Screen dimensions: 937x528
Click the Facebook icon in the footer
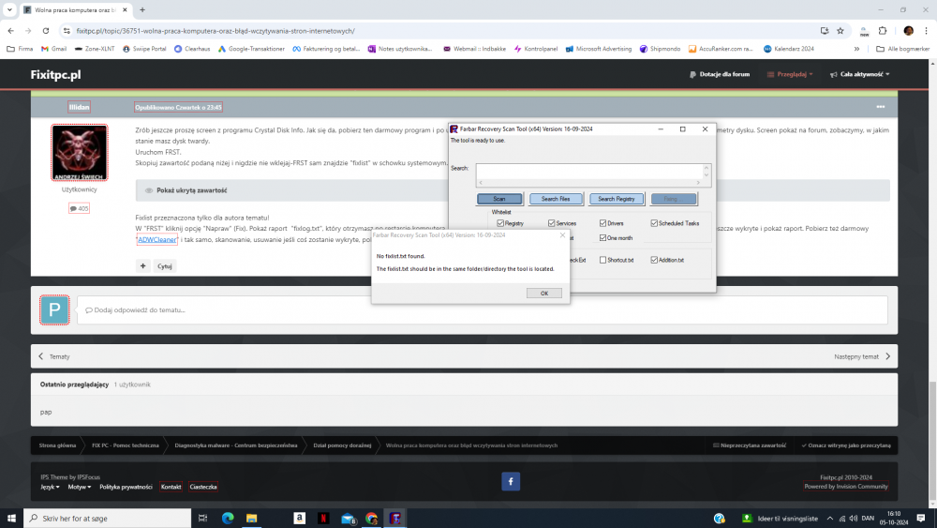[x=511, y=481]
